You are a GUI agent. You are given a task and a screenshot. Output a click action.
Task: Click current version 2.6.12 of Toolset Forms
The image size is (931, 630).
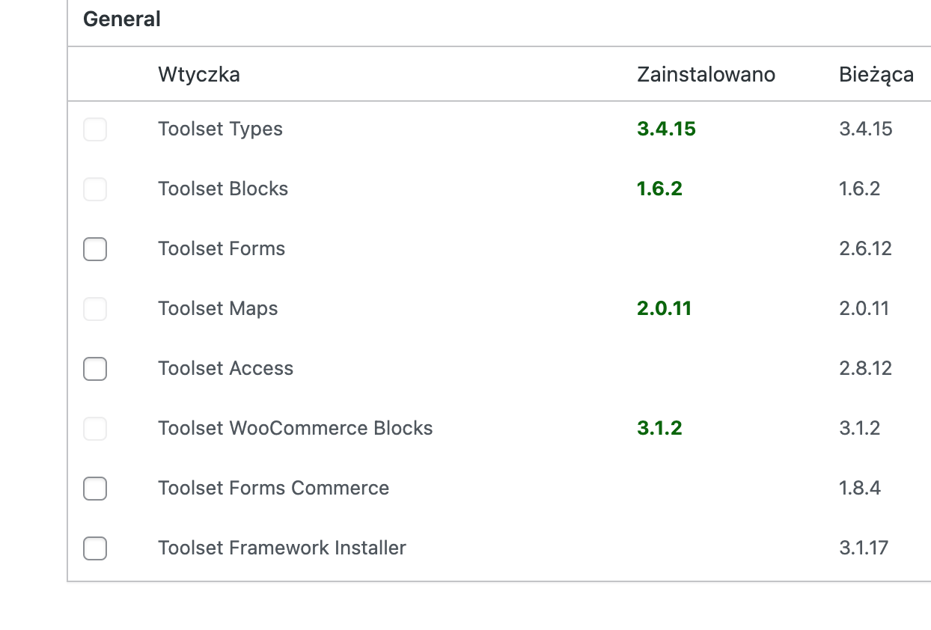(x=866, y=248)
